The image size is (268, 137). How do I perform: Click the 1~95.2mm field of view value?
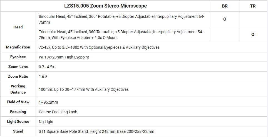coord(48,102)
